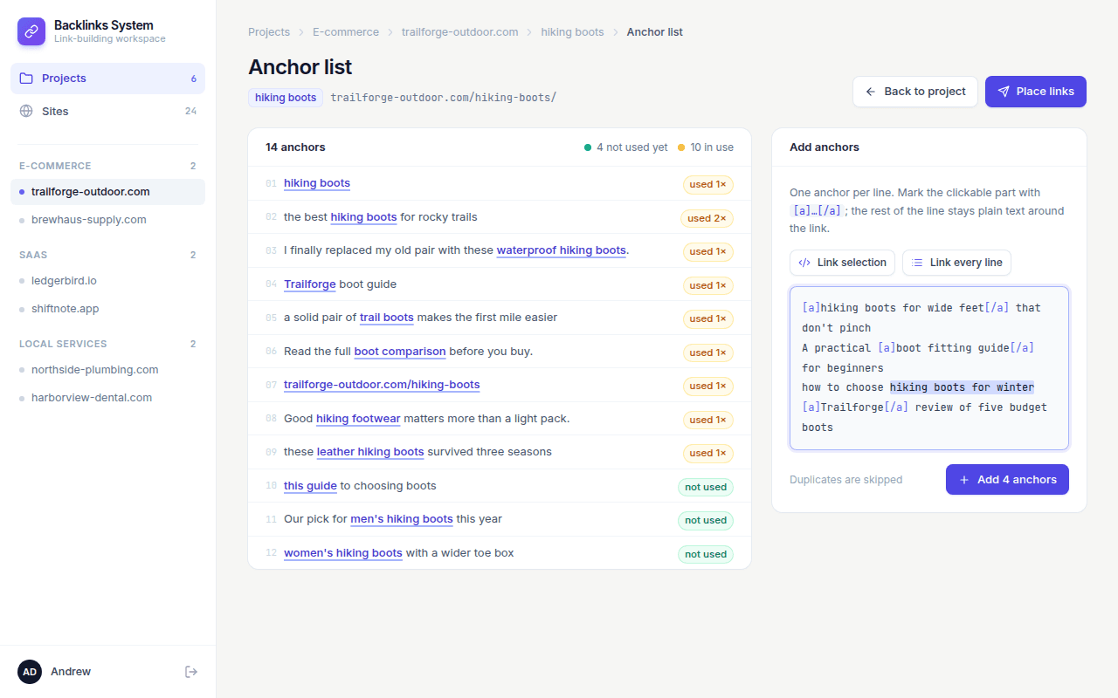The image size is (1118, 698).
Task: Select trailforge-outdoor.com in the sidebar
Action: click(x=108, y=192)
